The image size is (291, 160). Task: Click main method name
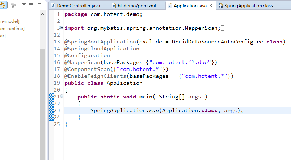(x=146, y=97)
